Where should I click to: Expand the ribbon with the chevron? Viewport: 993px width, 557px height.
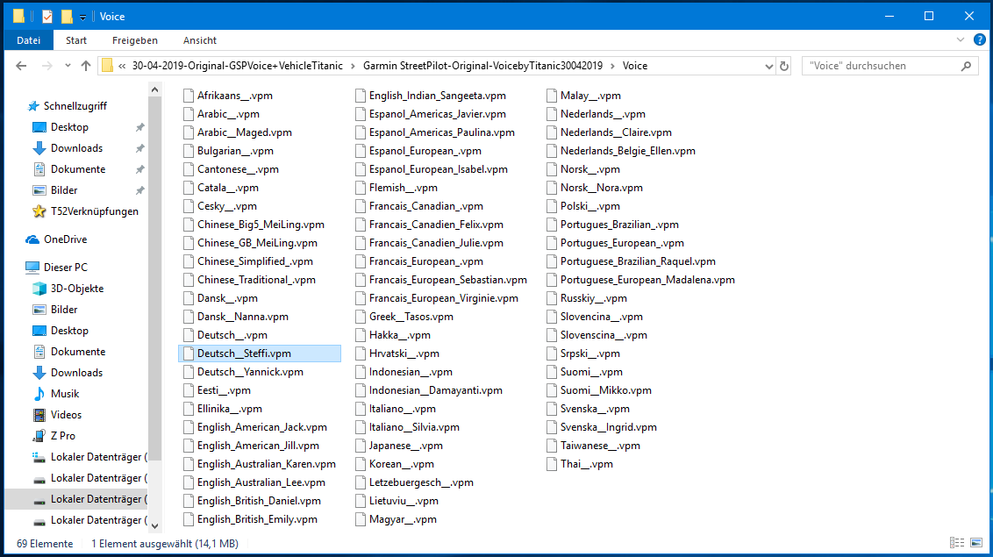pos(960,39)
